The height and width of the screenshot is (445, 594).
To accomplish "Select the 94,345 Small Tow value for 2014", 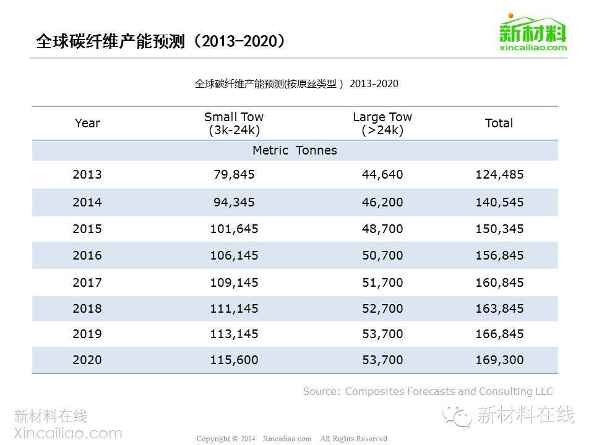I will click(x=234, y=202).
